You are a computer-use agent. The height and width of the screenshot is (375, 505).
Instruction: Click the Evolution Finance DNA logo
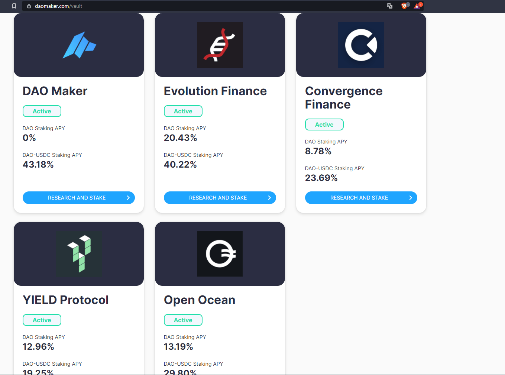(220, 45)
